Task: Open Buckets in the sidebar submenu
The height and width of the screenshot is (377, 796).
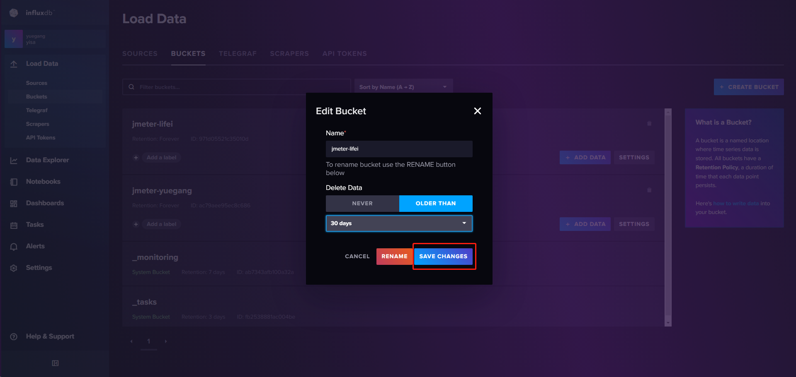Action: pyautogui.click(x=36, y=97)
